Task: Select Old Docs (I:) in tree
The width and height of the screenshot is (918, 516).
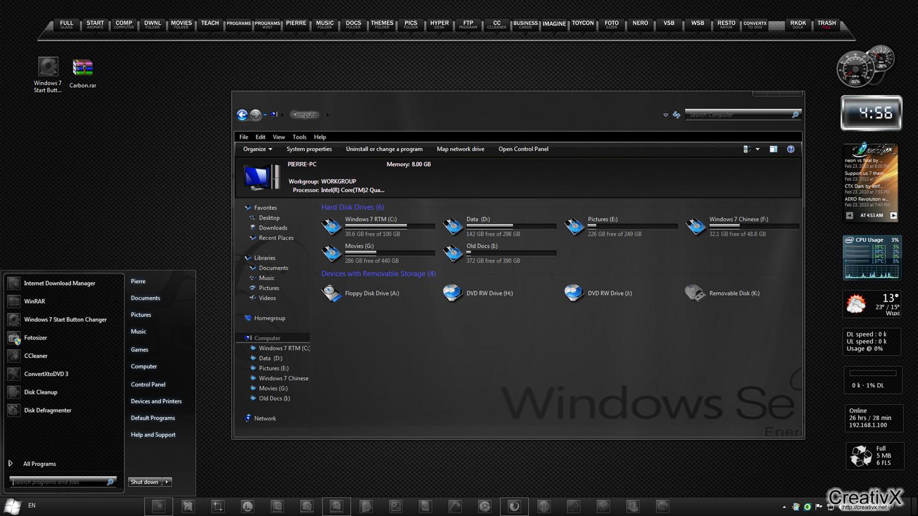Action: click(274, 398)
